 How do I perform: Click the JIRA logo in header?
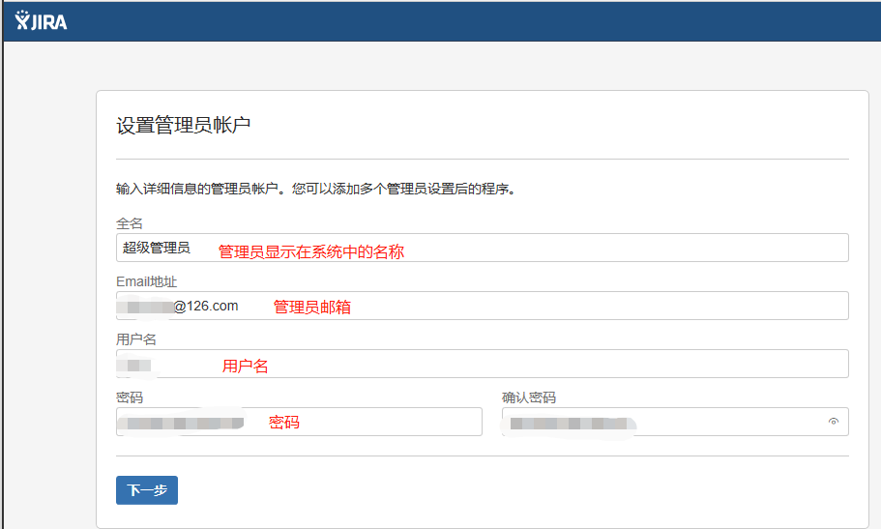(41, 21)
